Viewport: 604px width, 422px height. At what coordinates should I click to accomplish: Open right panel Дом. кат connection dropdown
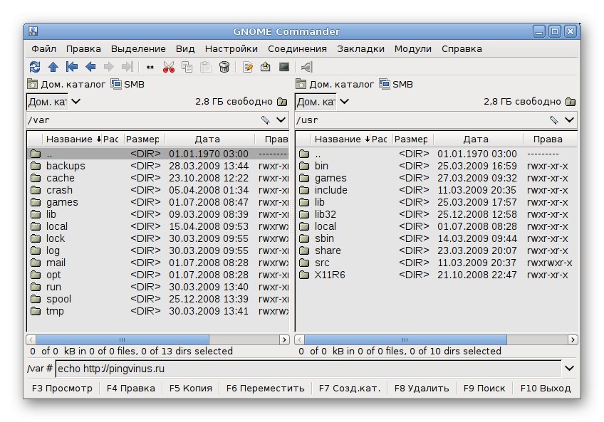pyautogui.click(x=344, y=102)
